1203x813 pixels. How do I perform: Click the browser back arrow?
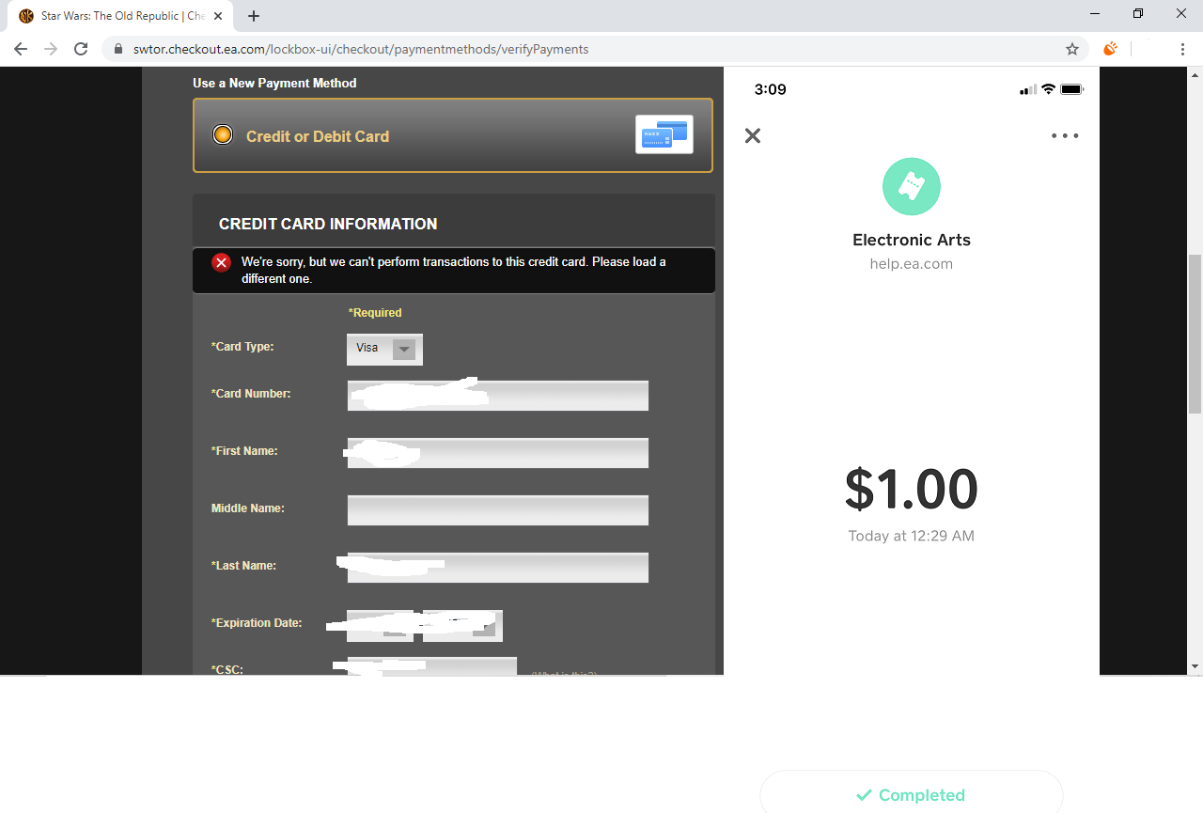click(x=21, y=49)
